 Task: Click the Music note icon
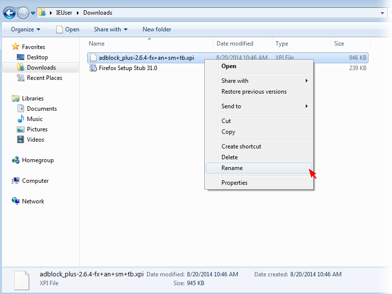tap(21, 119)
